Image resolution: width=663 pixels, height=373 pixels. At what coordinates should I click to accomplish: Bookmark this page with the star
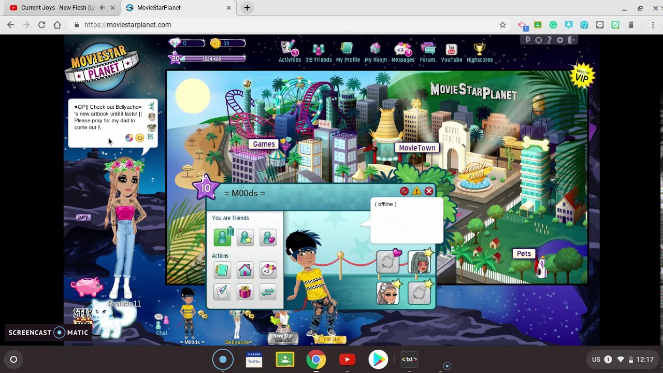tap(502, 25)
